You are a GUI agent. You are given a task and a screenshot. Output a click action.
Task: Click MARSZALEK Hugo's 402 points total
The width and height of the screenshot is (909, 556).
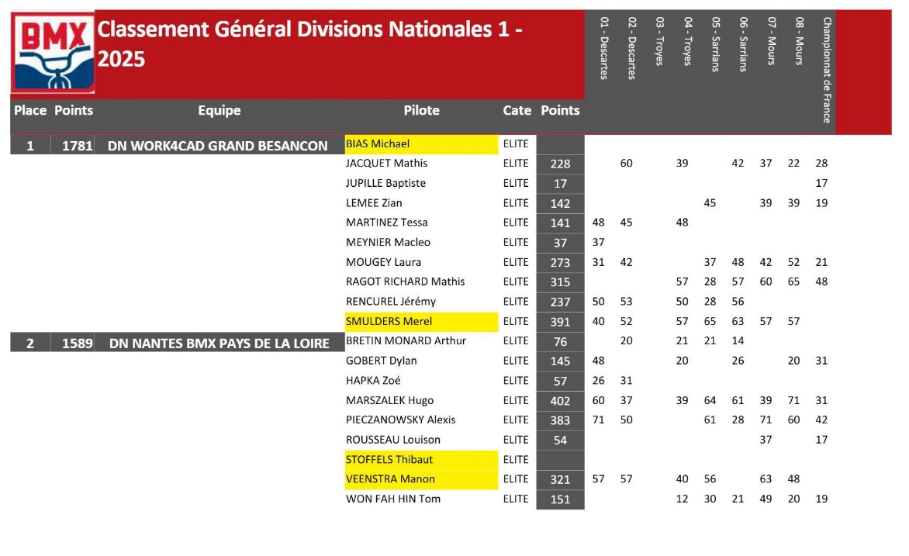point(559,401)
